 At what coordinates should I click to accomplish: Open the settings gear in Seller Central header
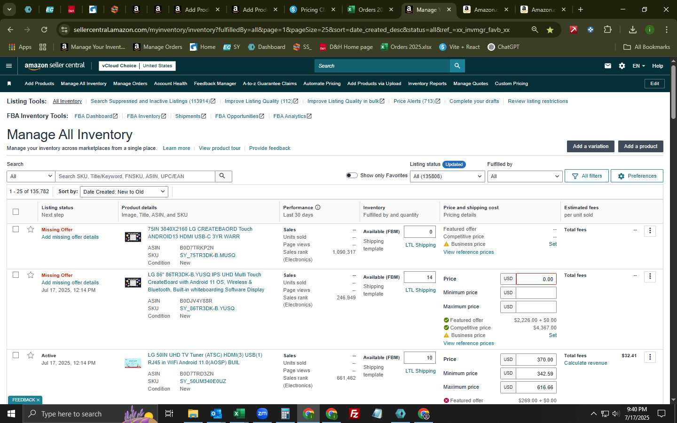point(622,66)
